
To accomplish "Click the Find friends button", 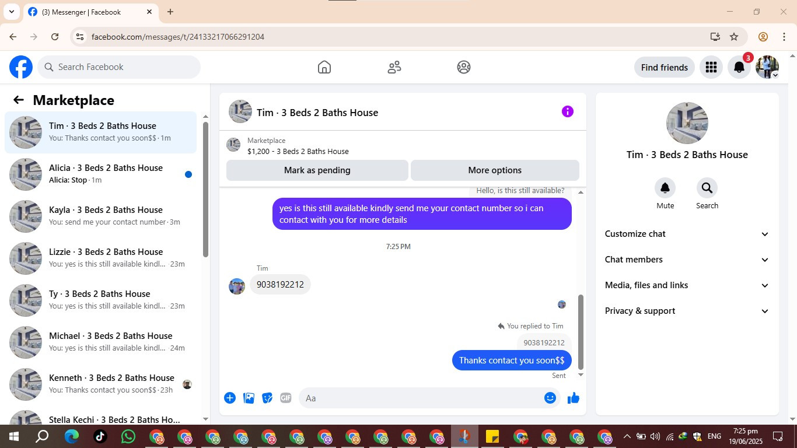I will click(665, 67).
